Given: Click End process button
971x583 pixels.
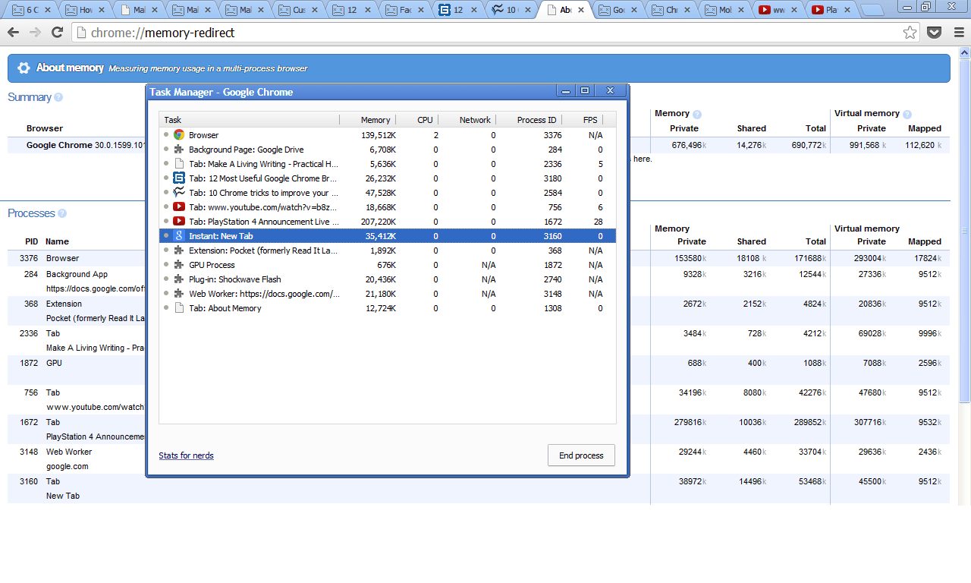Looking at the screenshot, I should click(581, 455).
